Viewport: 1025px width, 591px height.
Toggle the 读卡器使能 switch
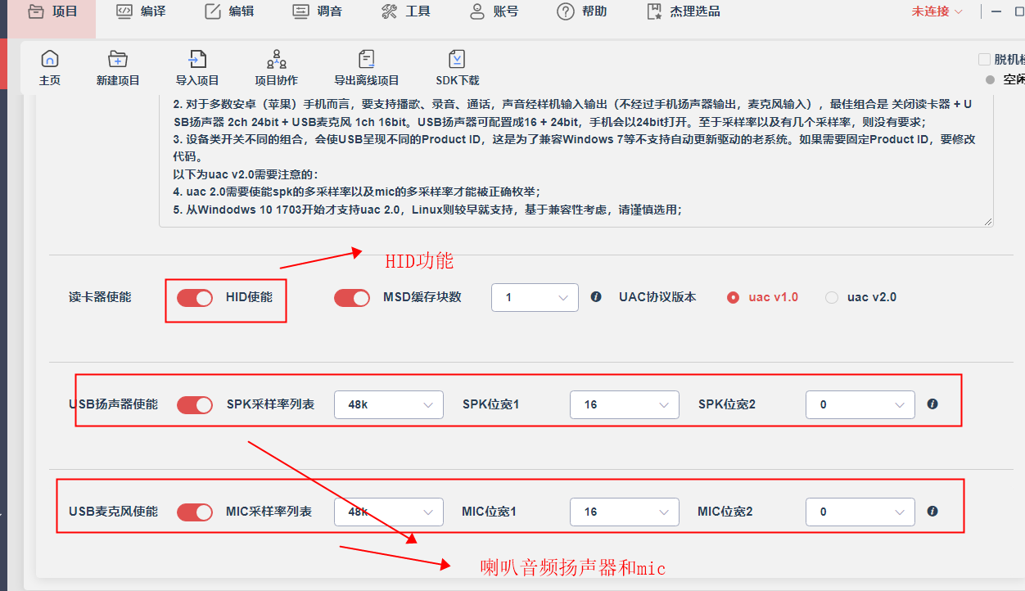click(195, 298)
